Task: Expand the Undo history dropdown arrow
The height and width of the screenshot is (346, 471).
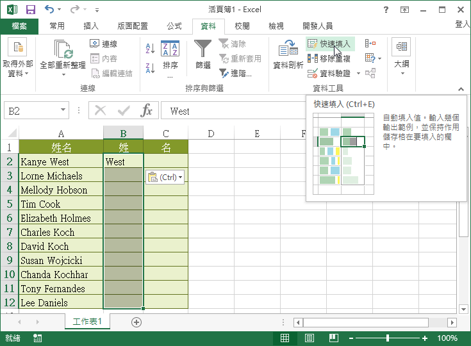Action: tap(59, 10)
